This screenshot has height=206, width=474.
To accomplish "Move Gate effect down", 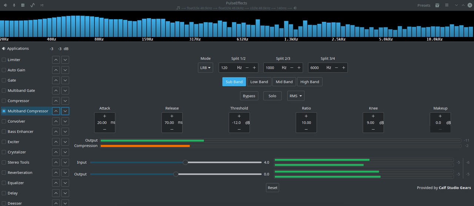I will click(x=65, y=80).
